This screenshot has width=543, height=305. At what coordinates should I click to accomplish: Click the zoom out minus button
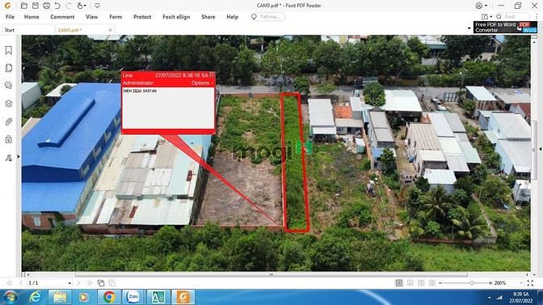coord(440,283)
